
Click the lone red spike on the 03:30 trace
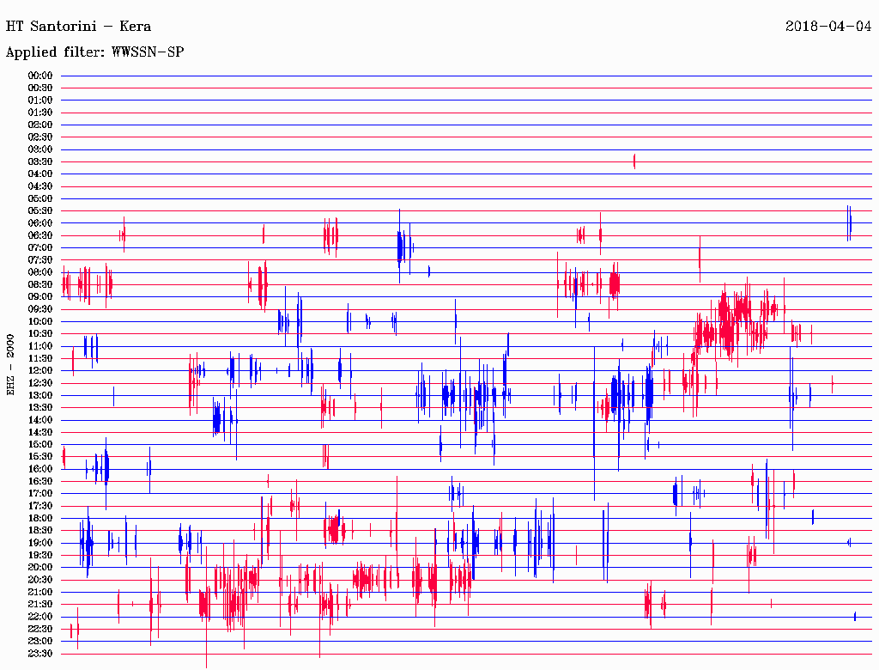[x=634, y=161]
